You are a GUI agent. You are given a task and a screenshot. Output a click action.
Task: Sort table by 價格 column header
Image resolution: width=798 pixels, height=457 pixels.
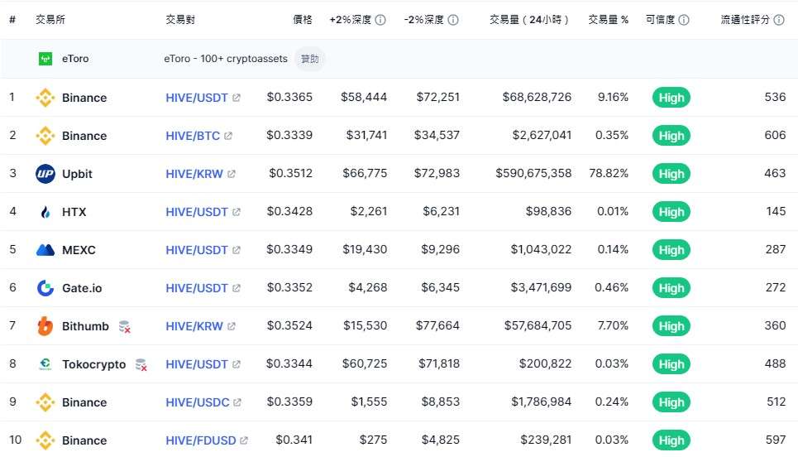point(303,20)
